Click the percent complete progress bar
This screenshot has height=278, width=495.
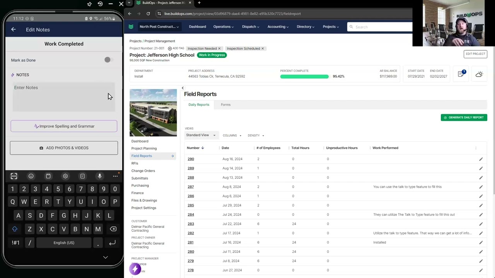tap(304, 76)
